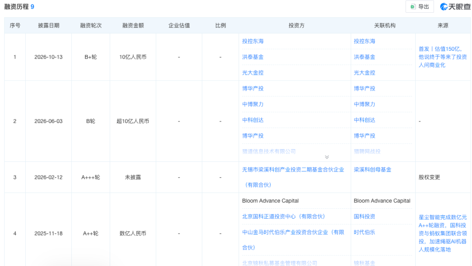472x266 pixels.
Task: Select the 2026-10-13 disclosure date cell
Action: pos(49,57)
